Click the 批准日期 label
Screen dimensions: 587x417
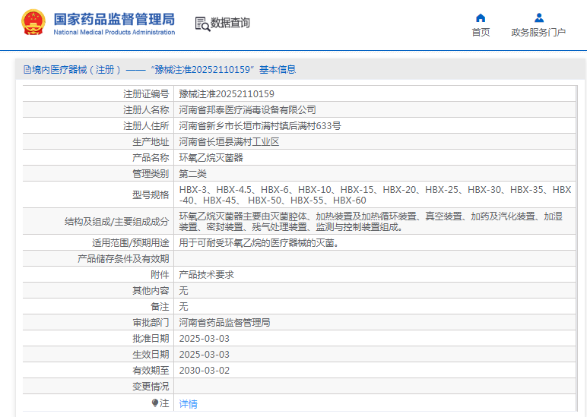click(151, 339)
